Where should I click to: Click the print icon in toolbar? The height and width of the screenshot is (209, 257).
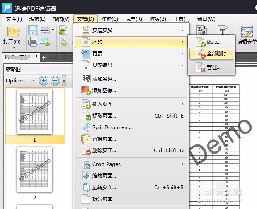point(33,41)
